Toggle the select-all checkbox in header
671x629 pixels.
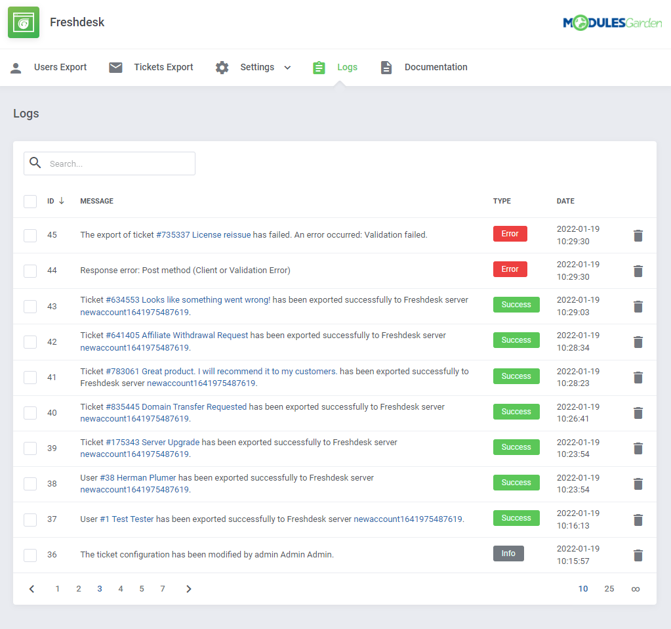(30, 202)
